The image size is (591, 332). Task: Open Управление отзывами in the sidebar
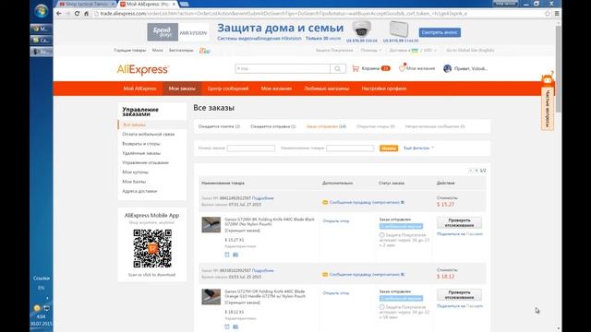pos(145,162)
